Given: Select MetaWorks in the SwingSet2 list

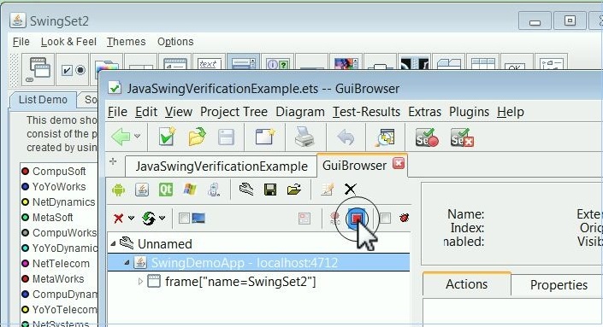Looking at the screenshot, I should 59,278.
